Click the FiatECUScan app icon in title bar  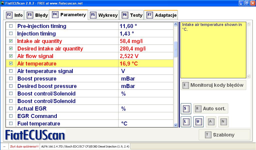pos(2,3)
